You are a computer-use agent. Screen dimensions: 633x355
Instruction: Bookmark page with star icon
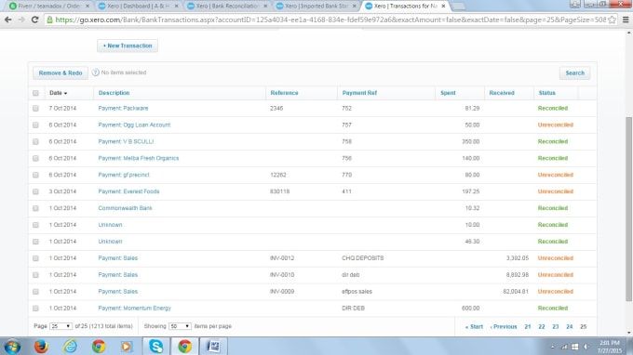tap(612, 20)
